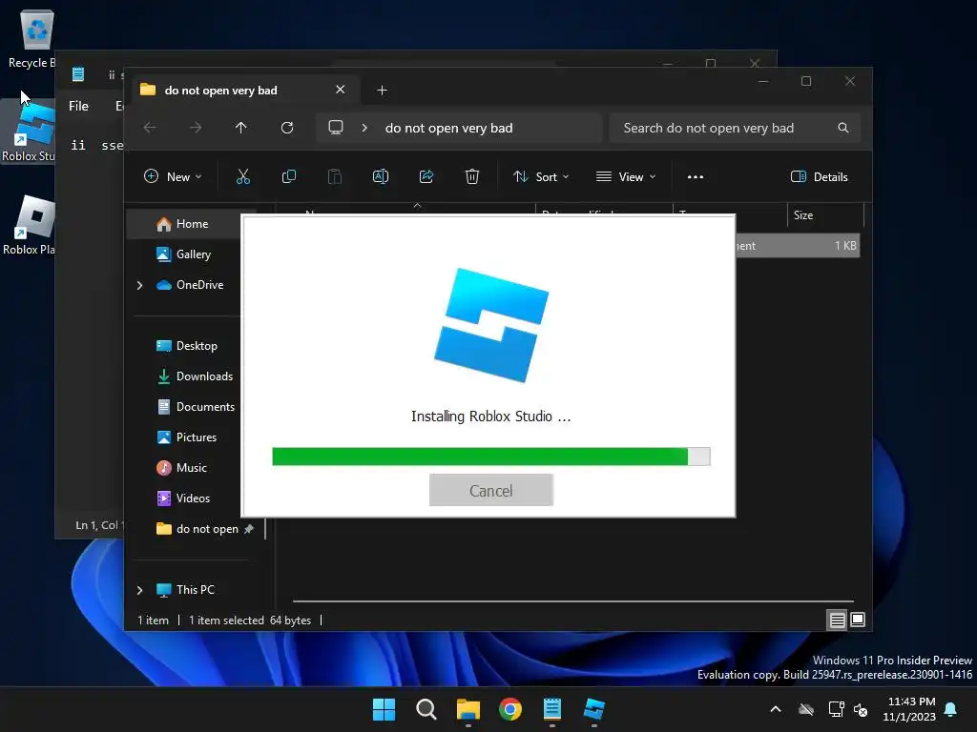Open the See more ellipsis menu

(696, 176)
